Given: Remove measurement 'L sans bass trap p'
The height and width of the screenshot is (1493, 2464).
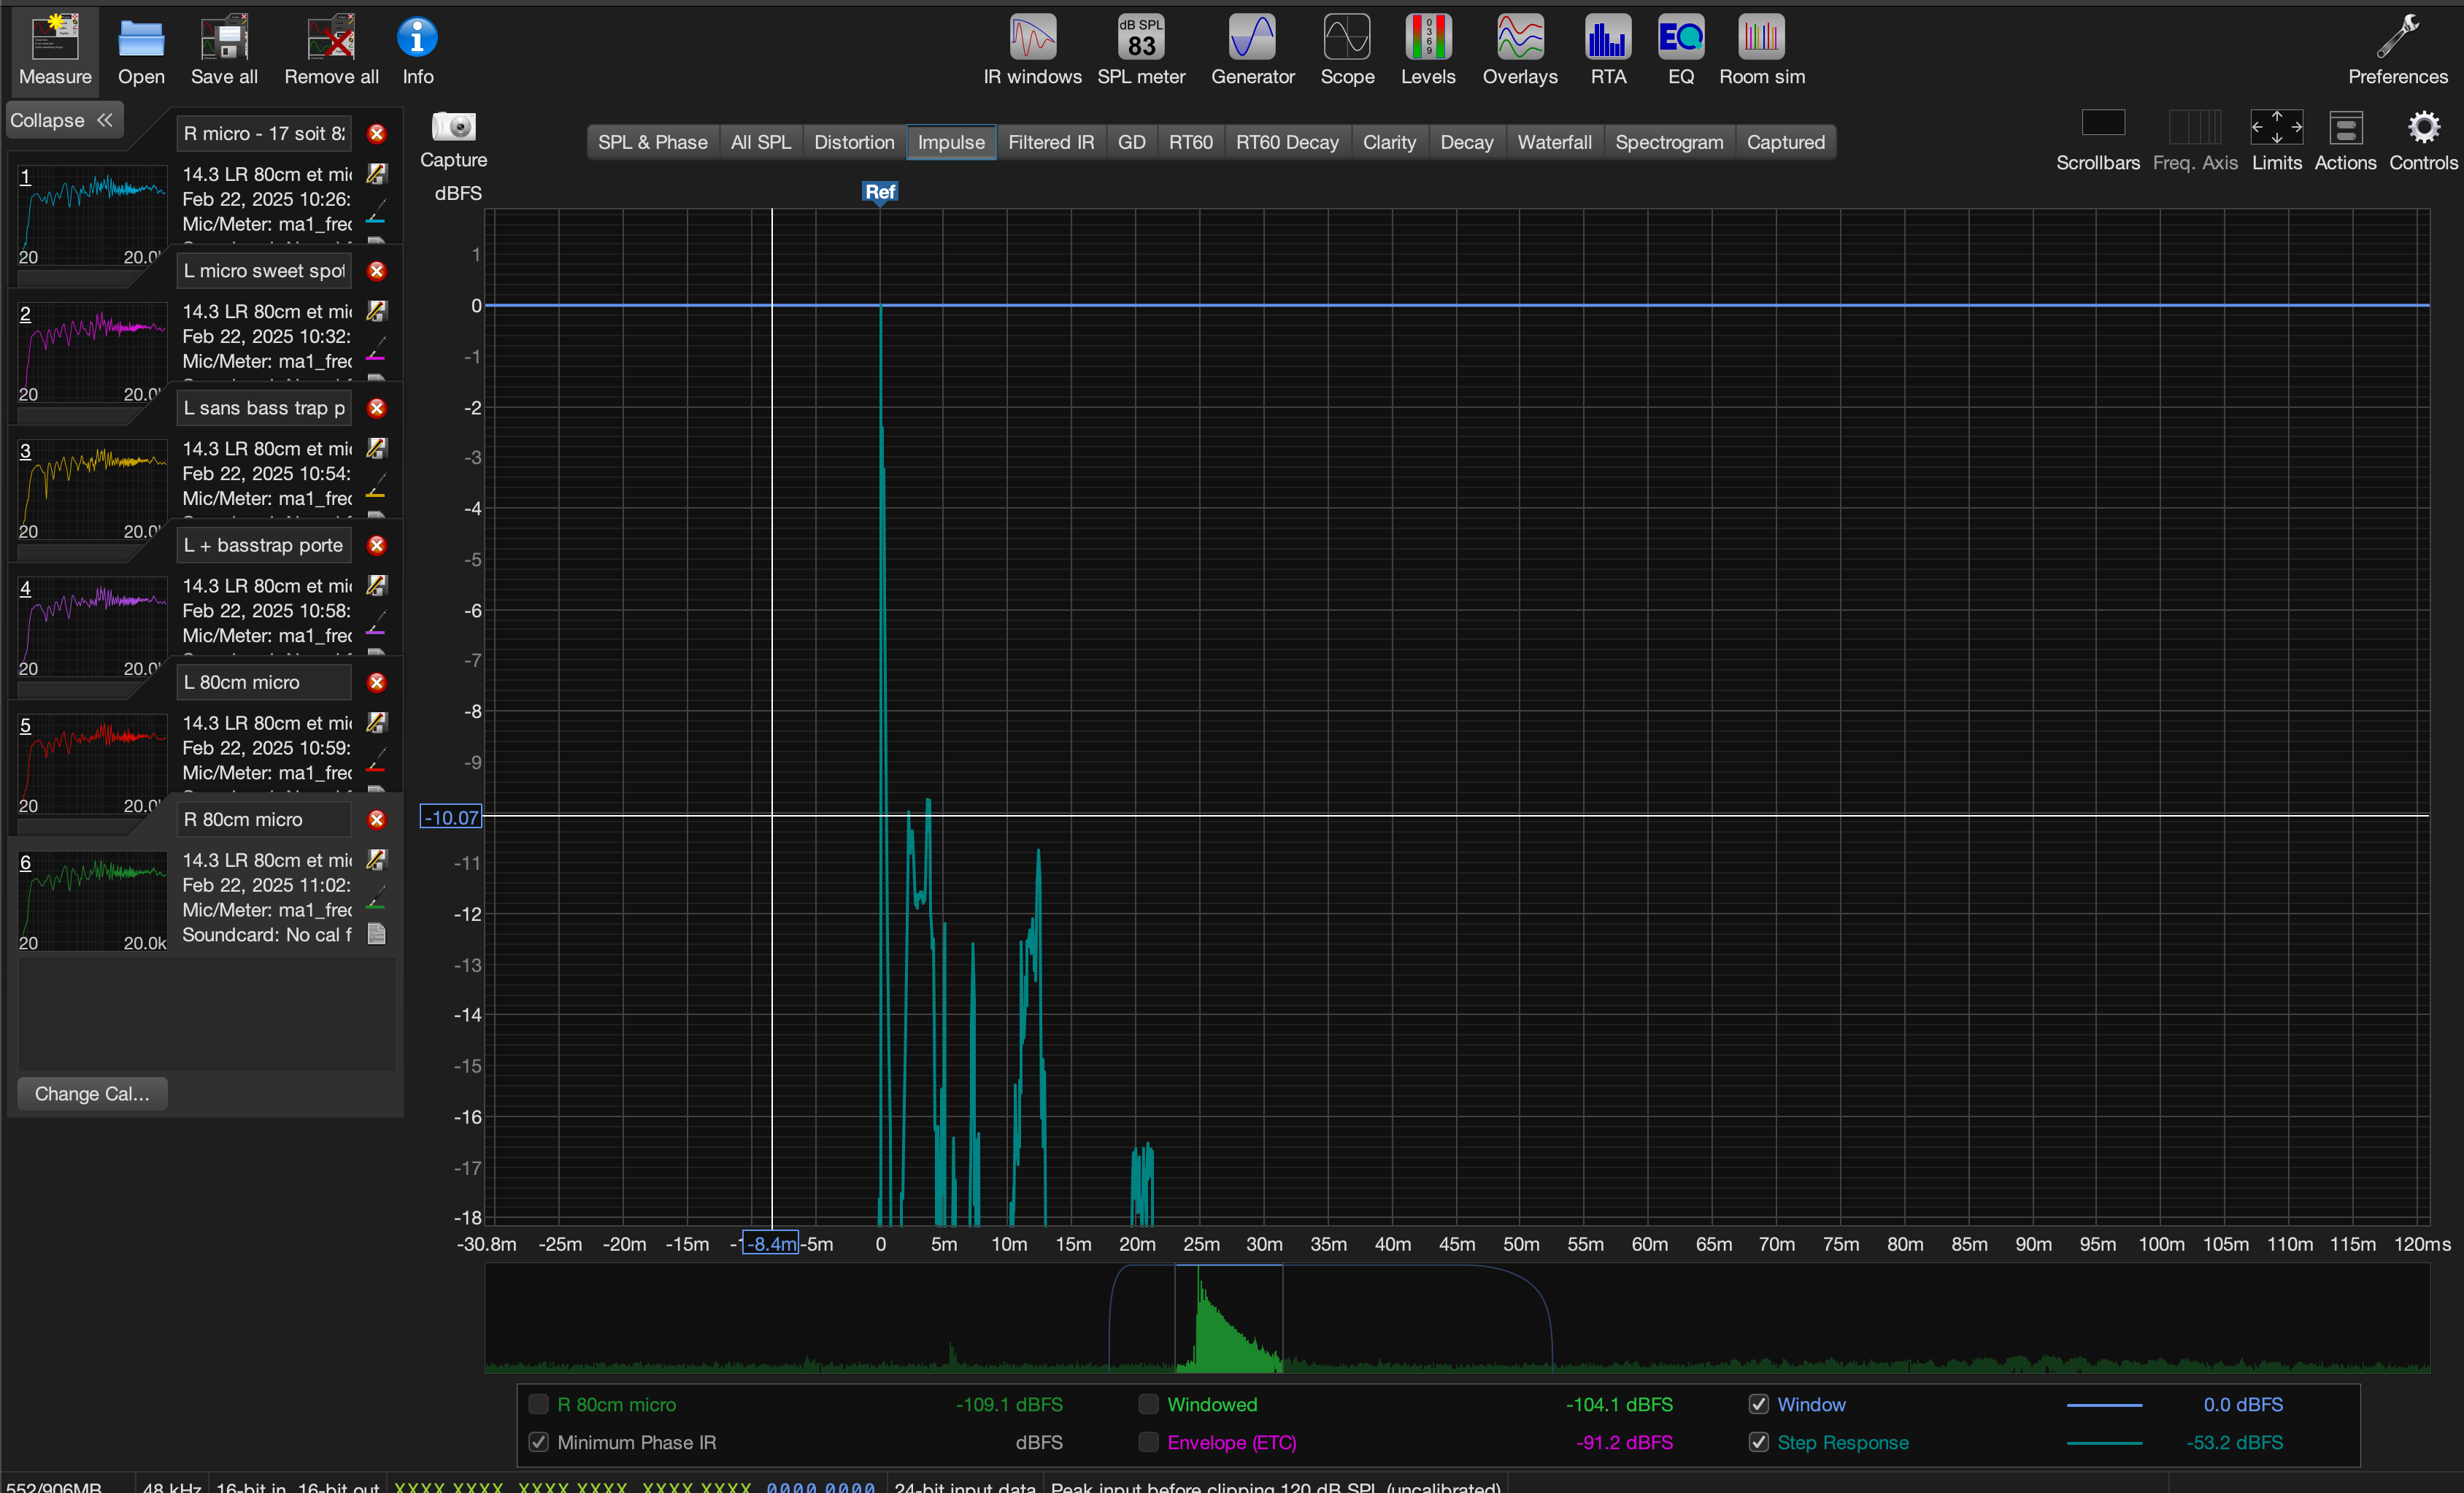Looking at the screenshot, I should click(x=377, y=408).
